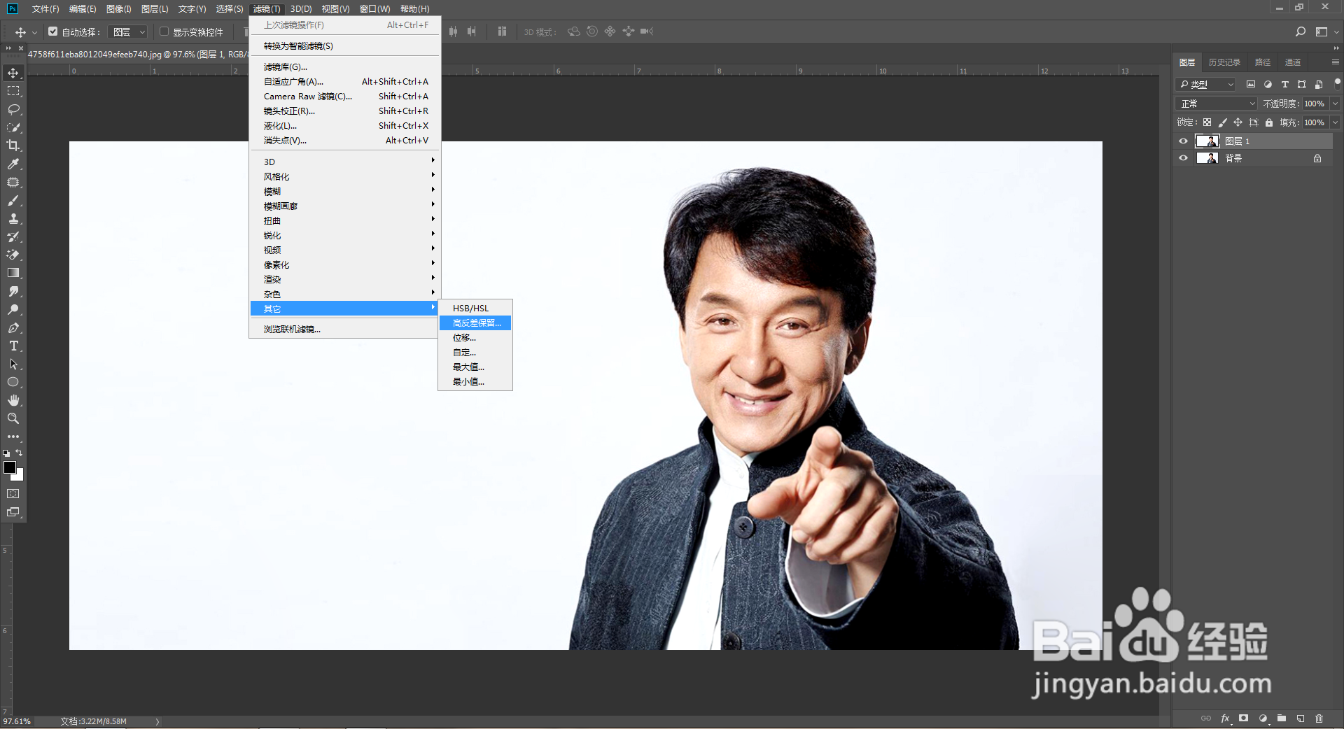
Task: Hide the 图层 1 layer
Action: 1184,141
